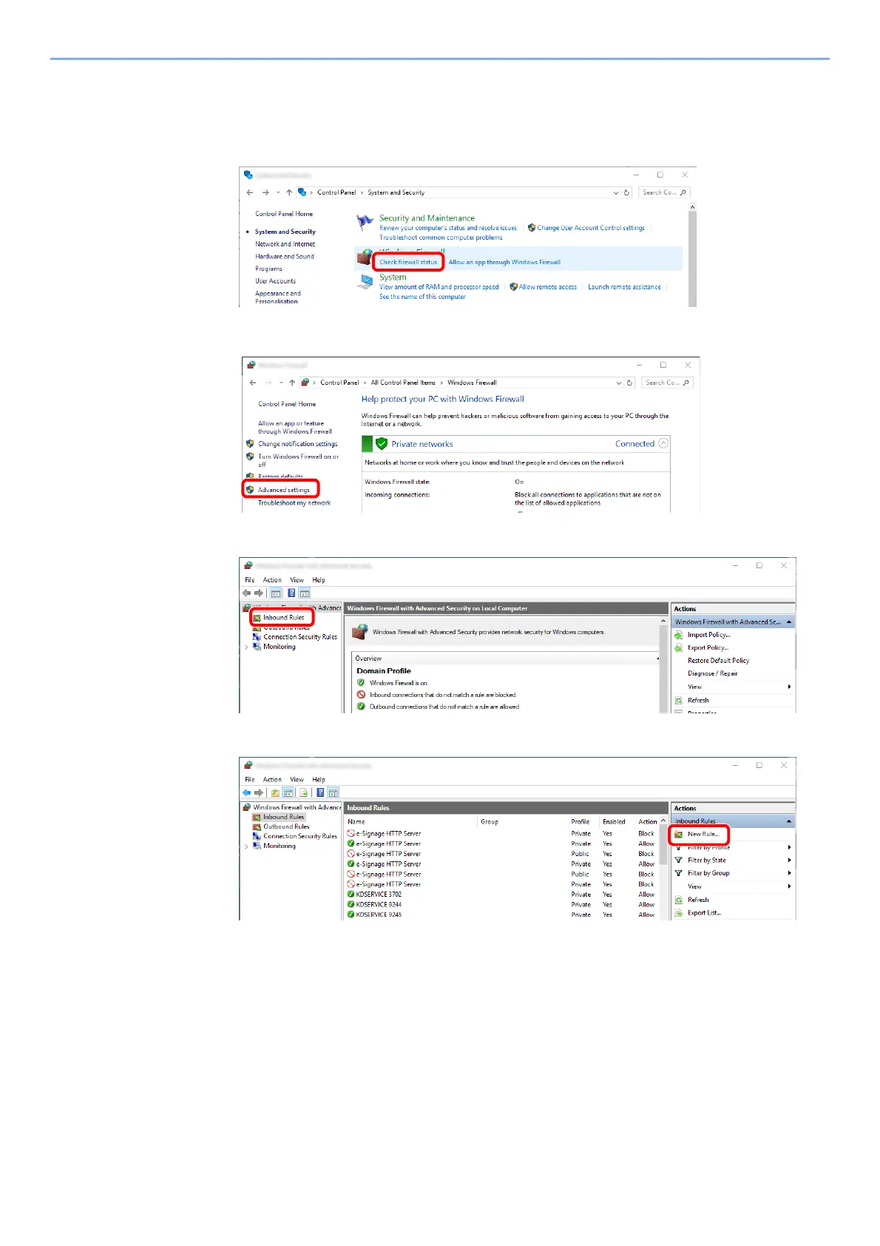This screenshot has height=1246, width=880.
Task: Click the System computer icon
Action: (x=366, y=281)
